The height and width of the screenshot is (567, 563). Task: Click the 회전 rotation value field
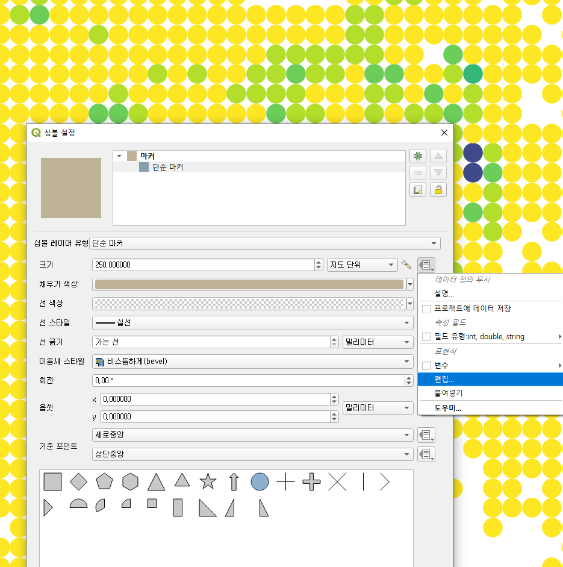(249, 380)
